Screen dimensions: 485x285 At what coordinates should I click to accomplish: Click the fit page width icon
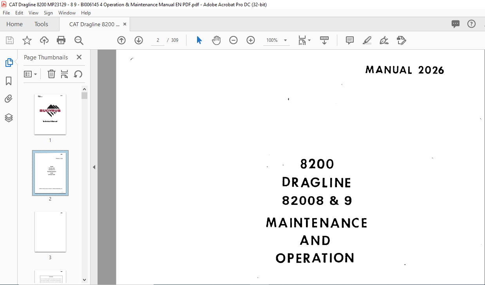pyautogui.click(x=302, y=40)
